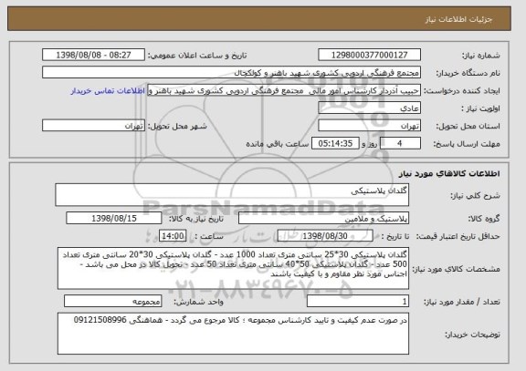Click the label مهلت ارسال پاسخ
Viewport: 526px width, 371px height.
(x=467, y=144)
